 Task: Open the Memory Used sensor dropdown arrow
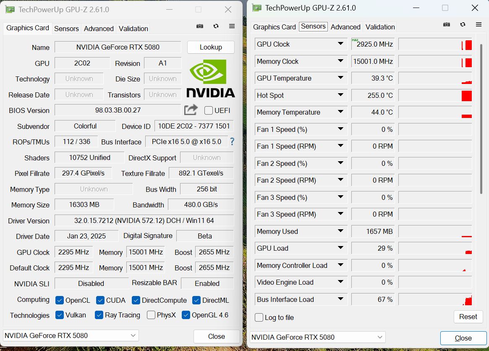340,231
